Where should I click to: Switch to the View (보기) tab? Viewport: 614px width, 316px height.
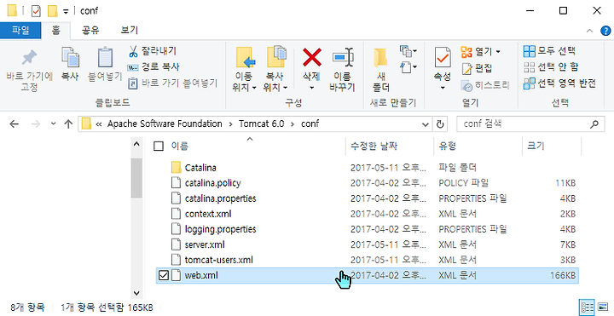pyautogui.click(x=130, y=30)
